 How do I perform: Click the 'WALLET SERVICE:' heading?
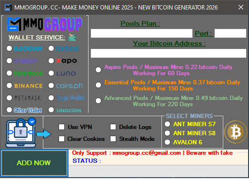[x=37, y=38]
